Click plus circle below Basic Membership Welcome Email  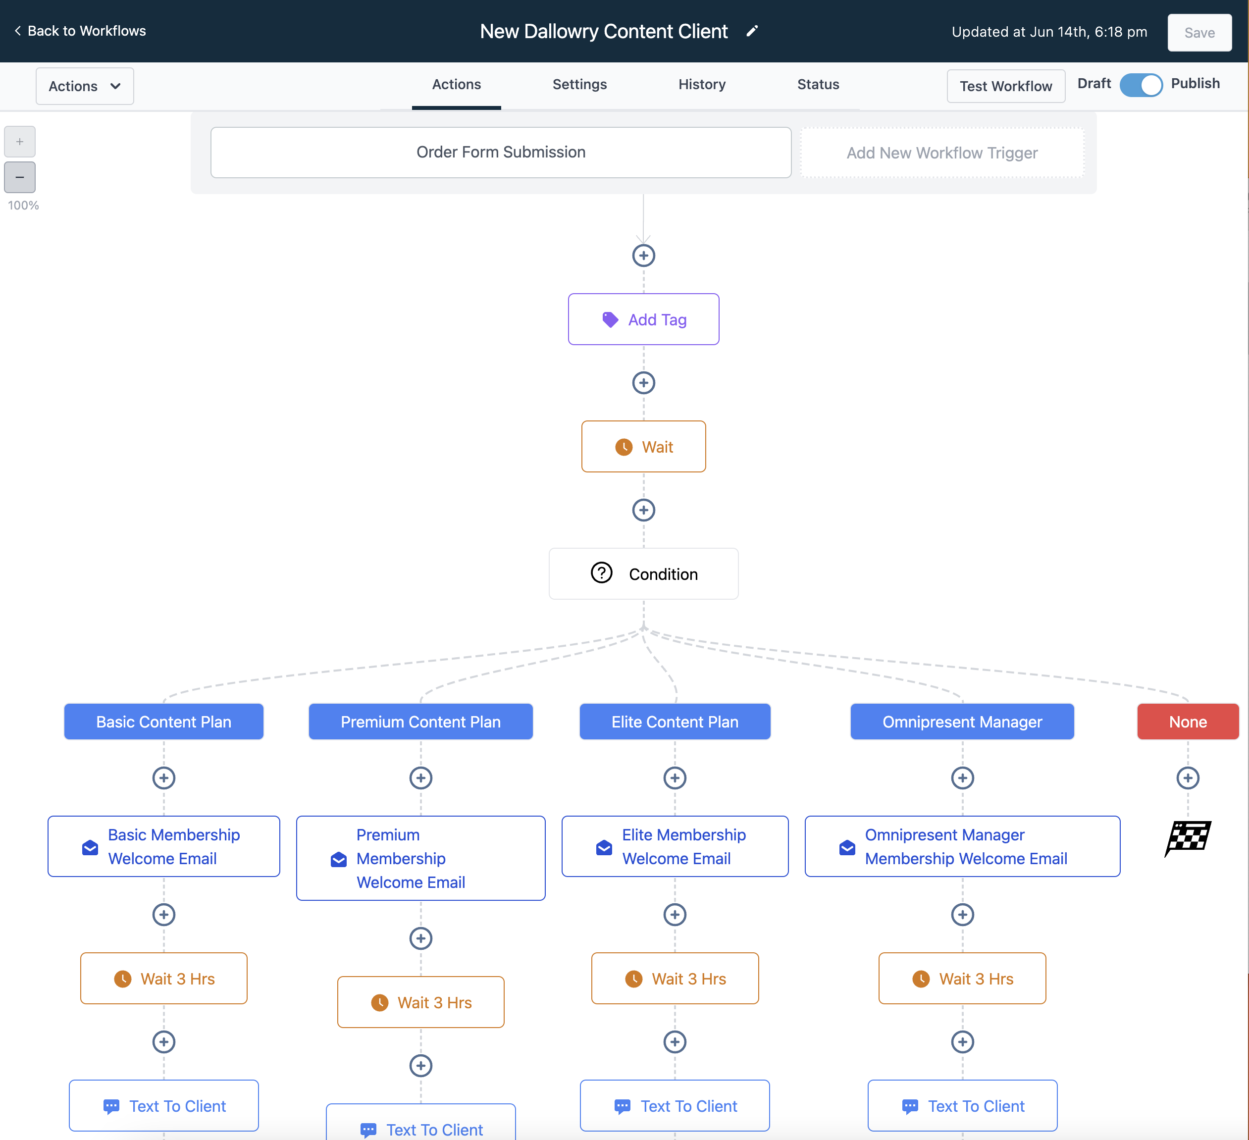[163, 915]
